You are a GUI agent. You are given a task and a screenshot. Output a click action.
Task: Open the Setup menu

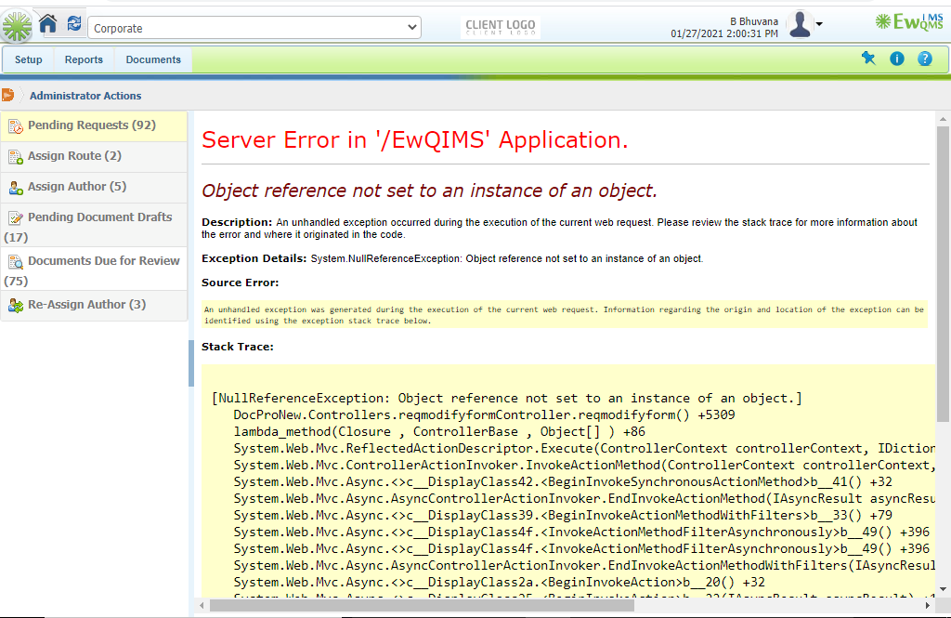pyautogui.click(x=29, y=59)
